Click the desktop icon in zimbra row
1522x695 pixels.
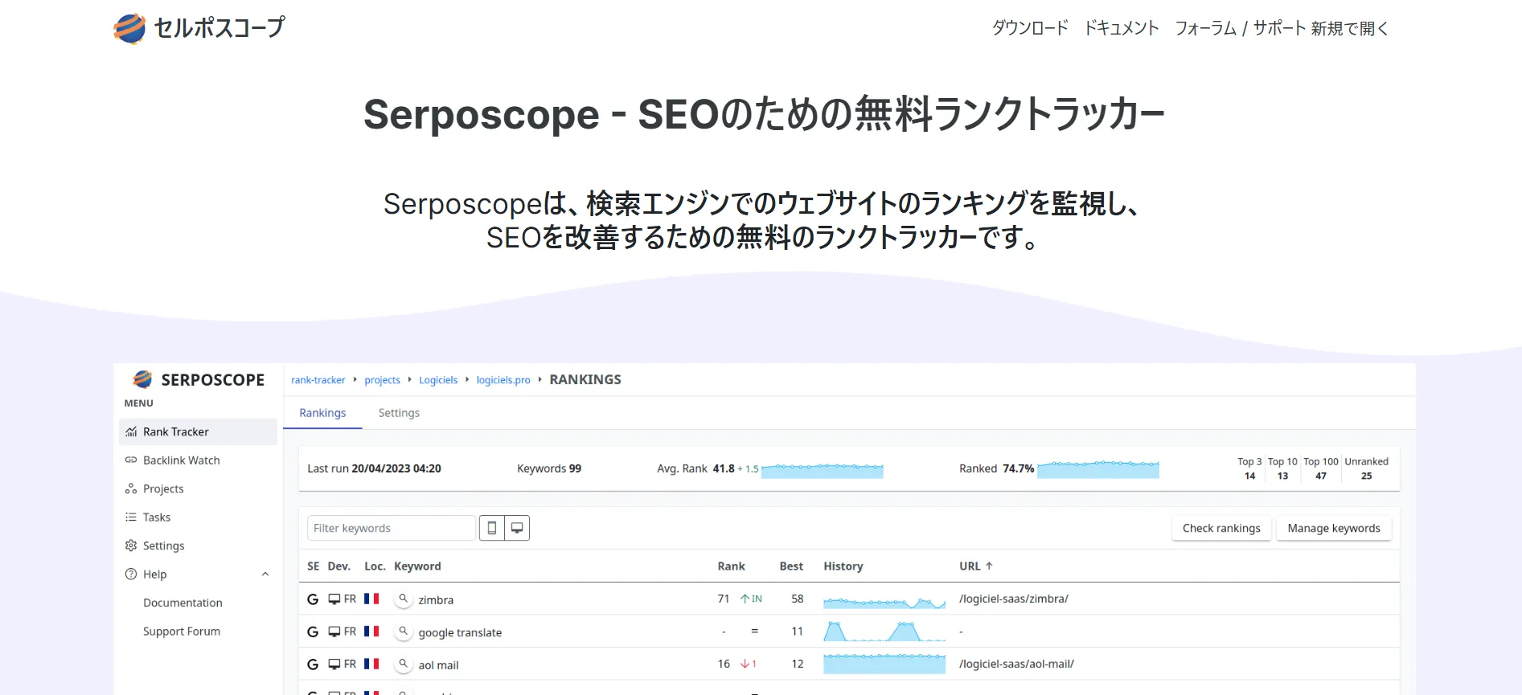[334, 599]
